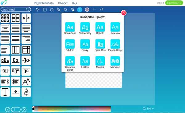This screenshot has height=113, width=185.
Task: Go to the previous page arrow
Action: [8, 110]
